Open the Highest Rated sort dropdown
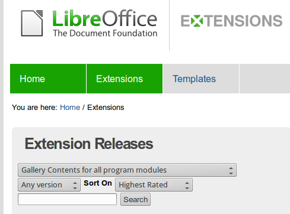290x214 pixels. [x=154, y=185]
